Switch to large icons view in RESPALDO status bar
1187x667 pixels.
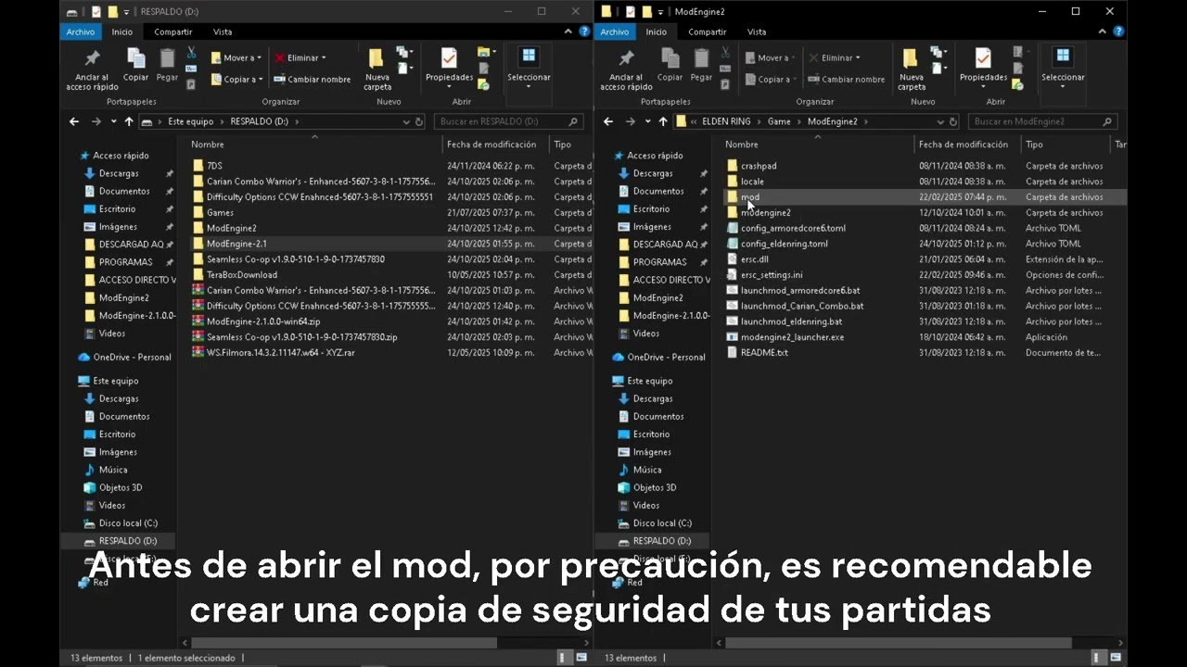[x=581, y=657]
